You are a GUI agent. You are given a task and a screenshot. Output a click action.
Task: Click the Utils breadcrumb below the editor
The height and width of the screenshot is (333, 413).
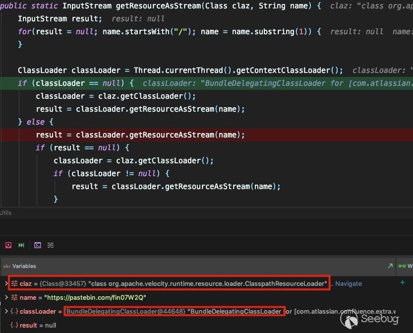coord(5,213)
